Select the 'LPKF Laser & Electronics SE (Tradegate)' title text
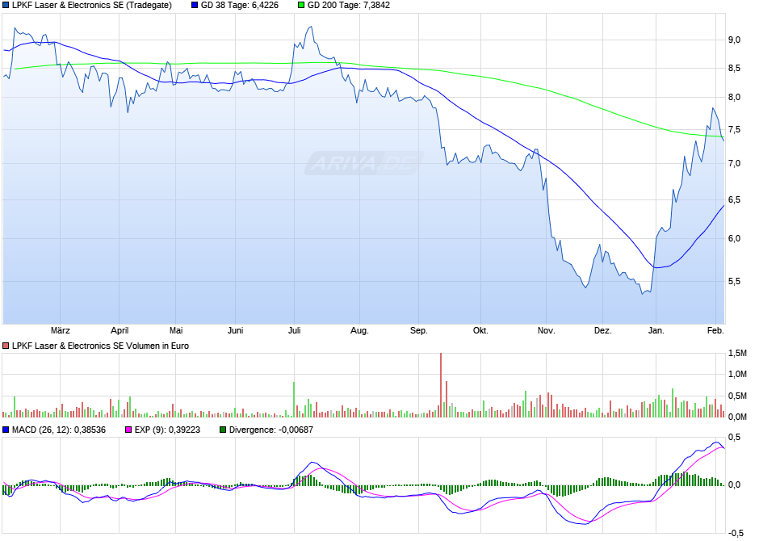This screenshot has width=759, height=541. coord(91,6)
